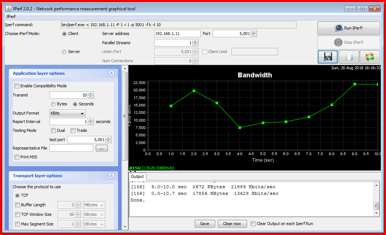The height and width of the screenshot is (235, 386).
Task: Click the Port number spinner
Action: click(x=235, y=34)
